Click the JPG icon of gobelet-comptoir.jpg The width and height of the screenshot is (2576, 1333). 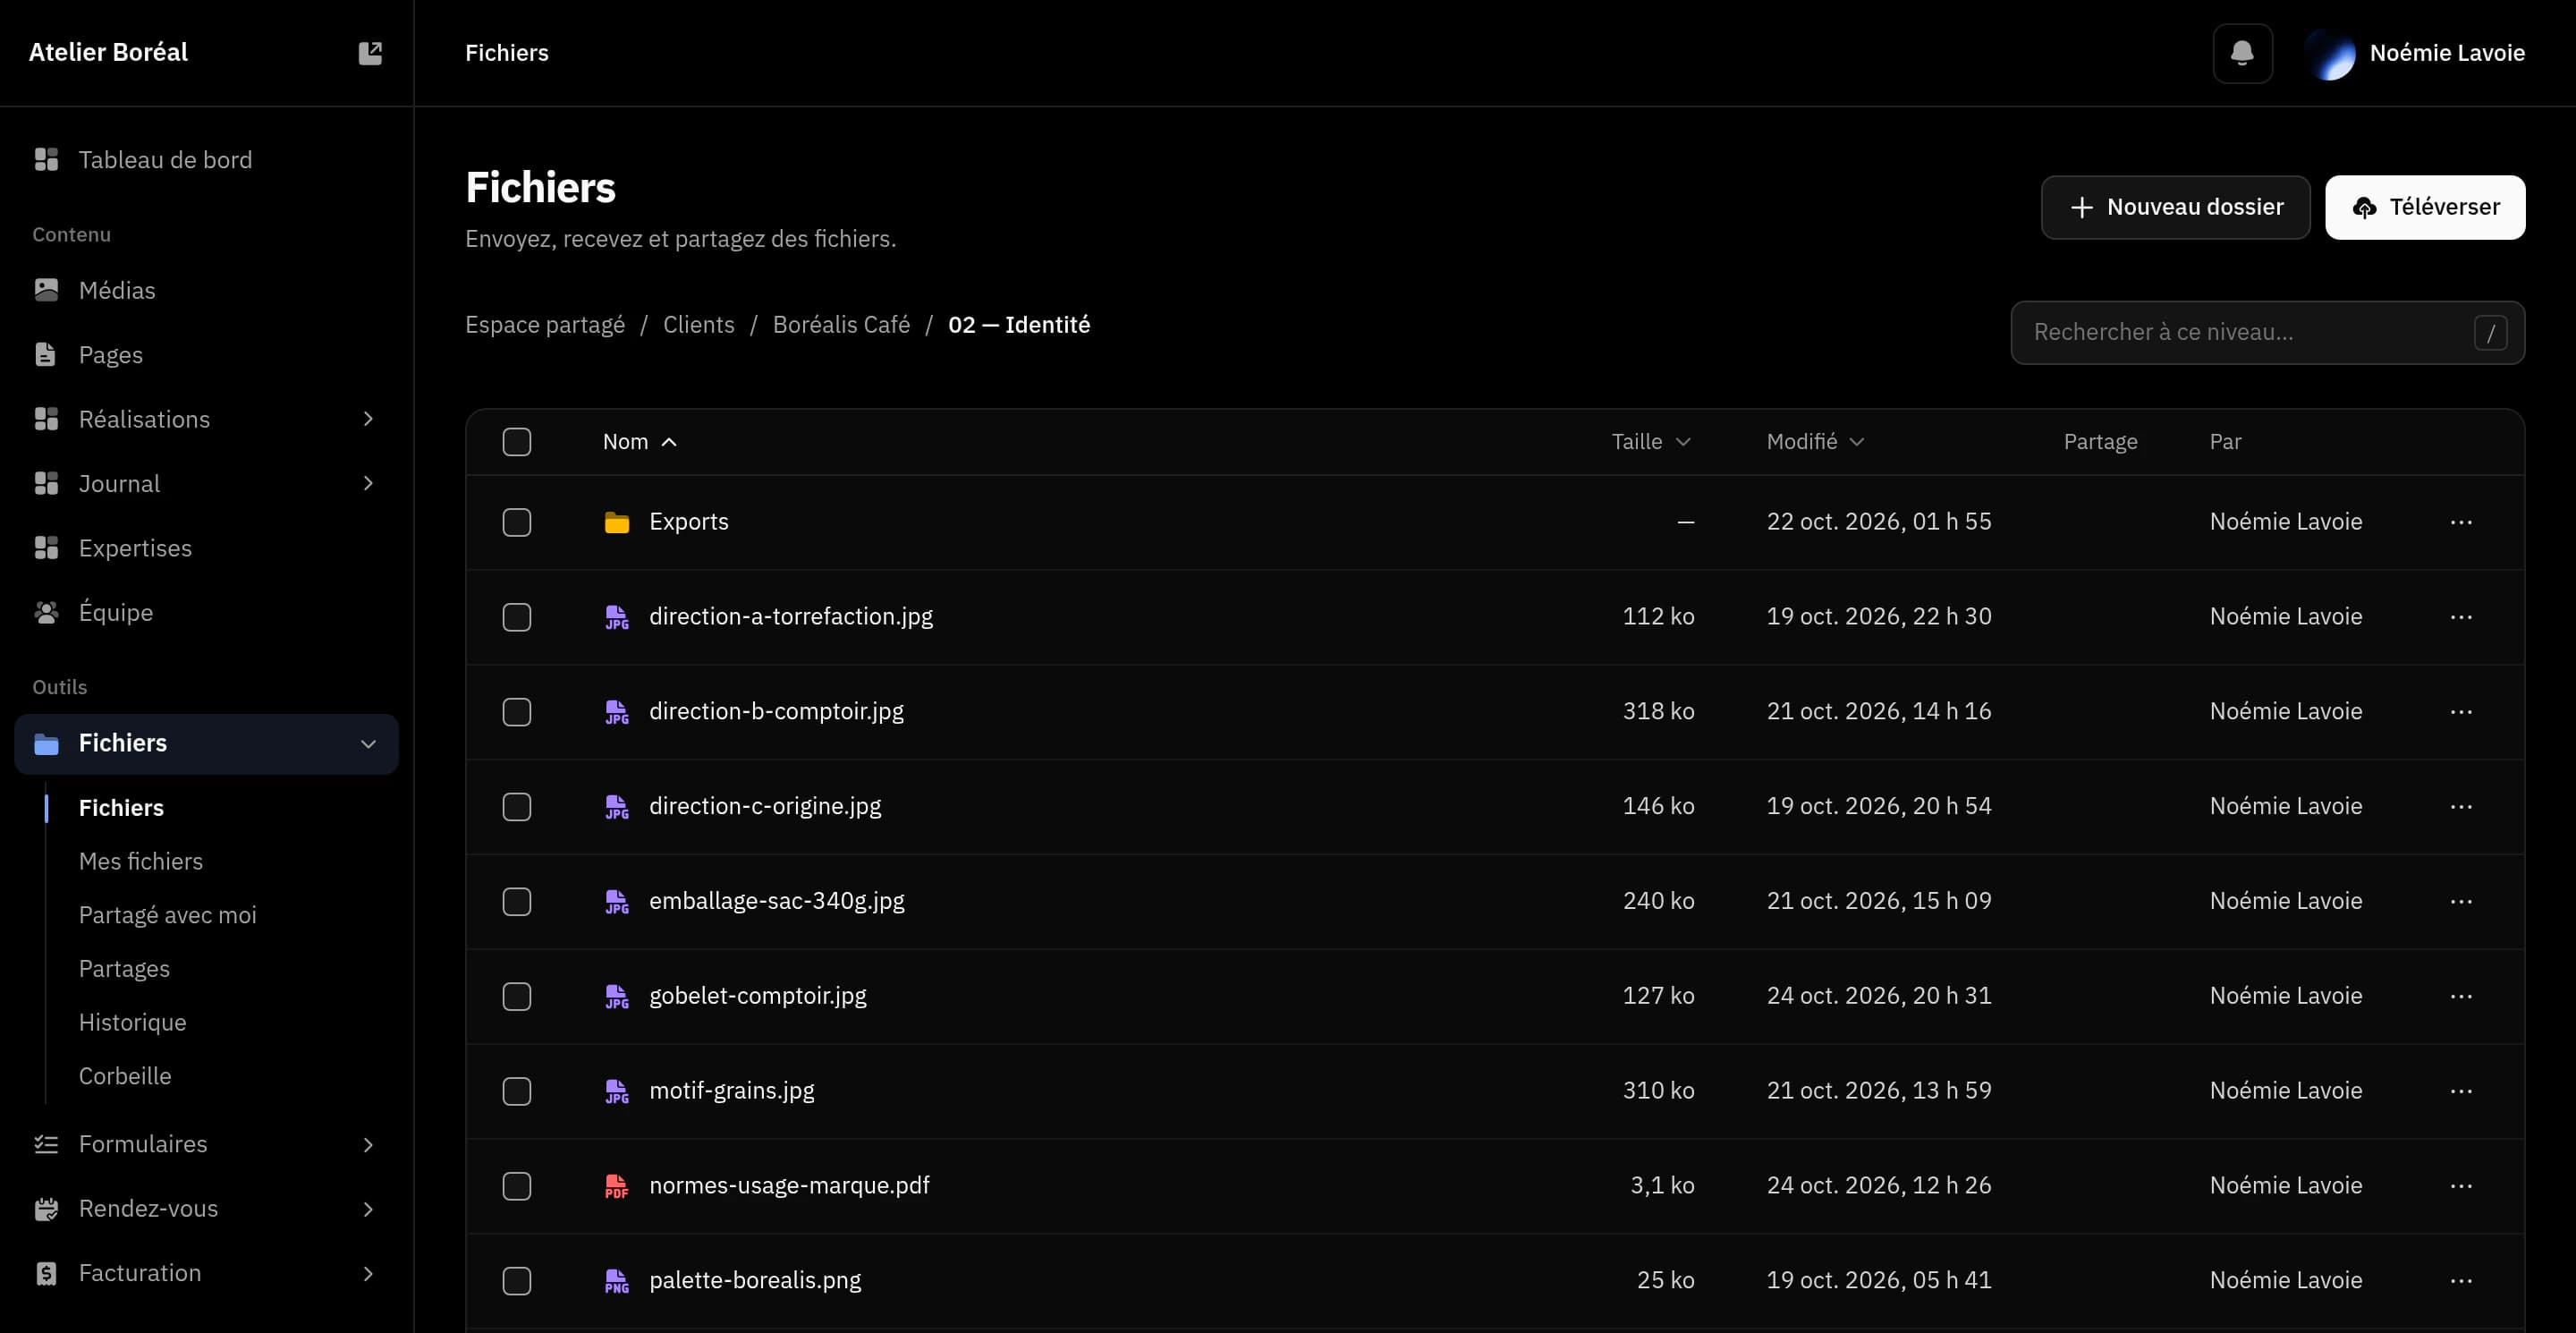617,996
